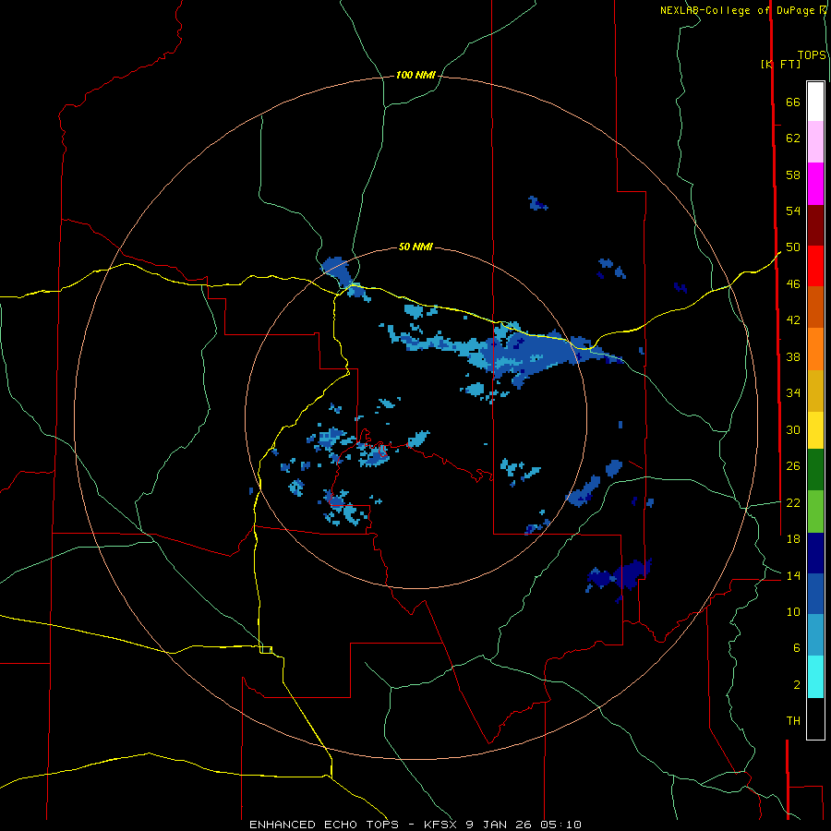Click the legend value "2"
Viewport: 831px width, 831px height.
(x=796, y=685)
